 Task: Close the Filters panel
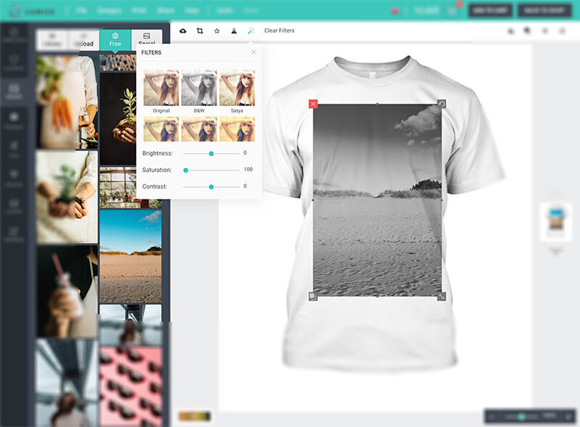[254, 52]
